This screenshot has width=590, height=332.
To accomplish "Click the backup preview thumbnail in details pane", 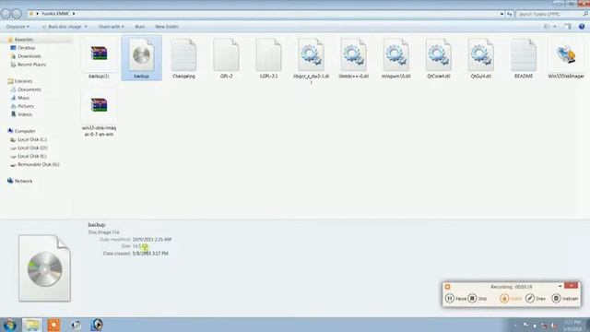I will click(x=44, y=268).
